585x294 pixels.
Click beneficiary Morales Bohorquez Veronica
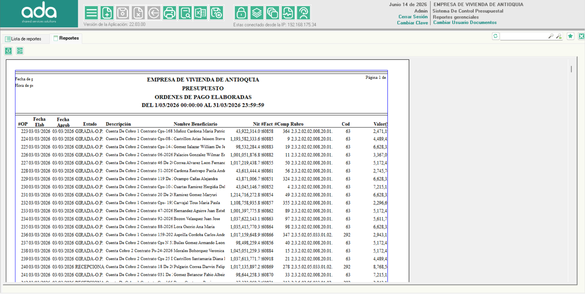pyautogui.click(x=199, y=251)
